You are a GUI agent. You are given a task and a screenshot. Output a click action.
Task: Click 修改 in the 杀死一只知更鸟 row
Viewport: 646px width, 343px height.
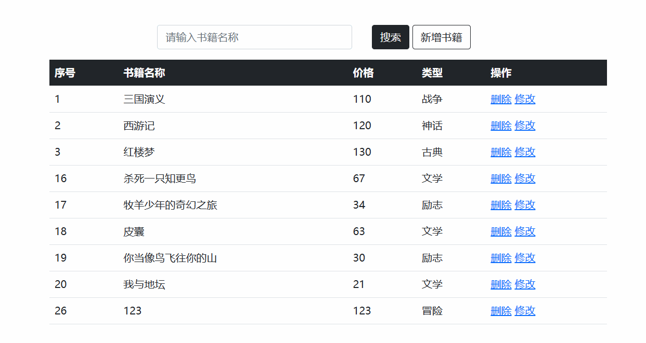(525, 179)
